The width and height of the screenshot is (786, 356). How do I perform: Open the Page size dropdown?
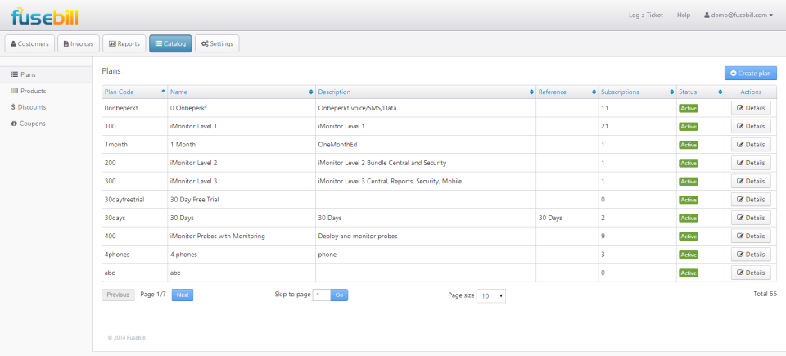pos(490,295)
